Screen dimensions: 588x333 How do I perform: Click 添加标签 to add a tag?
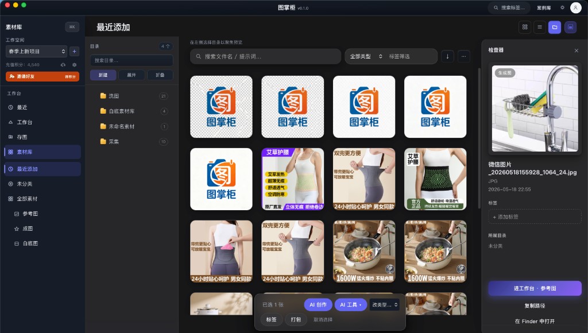click(x=535, y=217)
